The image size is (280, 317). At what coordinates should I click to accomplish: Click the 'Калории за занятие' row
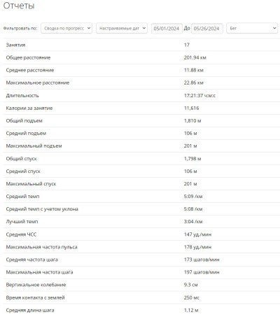tap(141, 108)
